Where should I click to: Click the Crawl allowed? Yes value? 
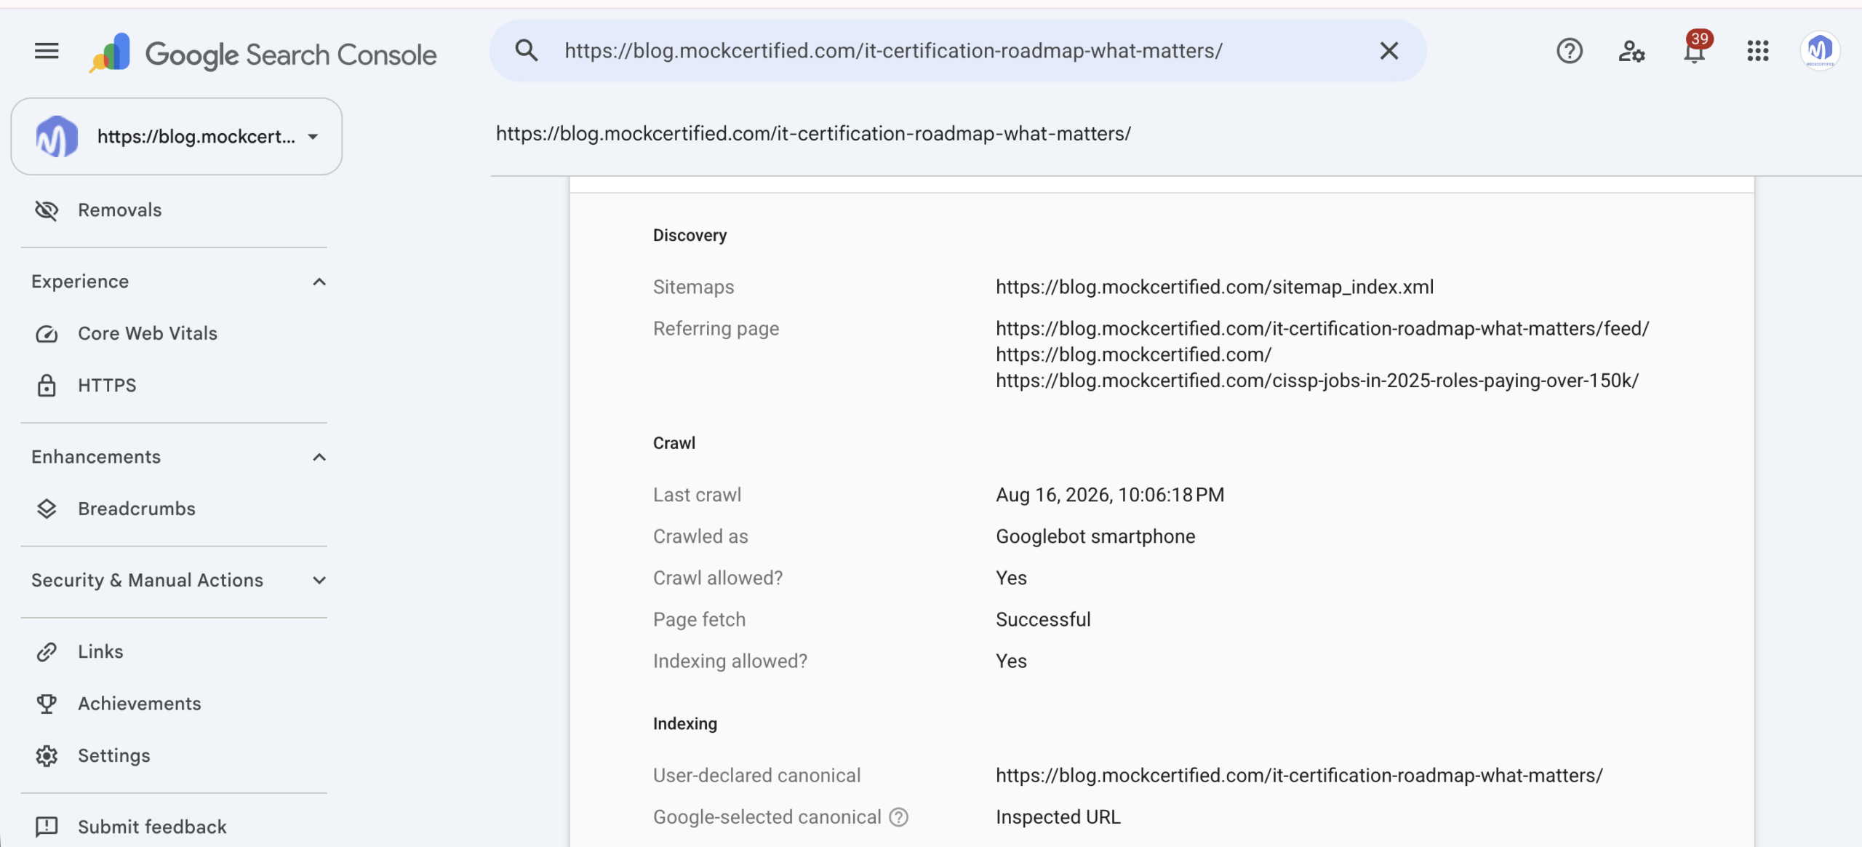tap(1011, 578)
